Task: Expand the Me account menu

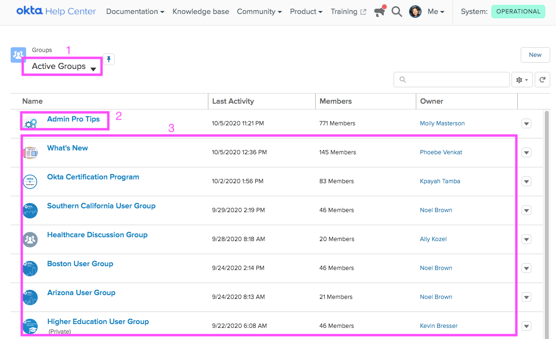Action: click(x=436, y=12)
